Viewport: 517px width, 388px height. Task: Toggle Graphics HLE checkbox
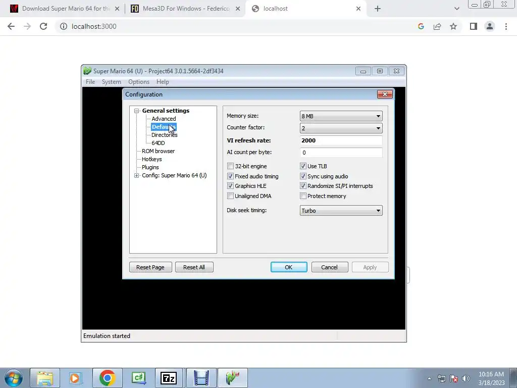pos(230,186)
